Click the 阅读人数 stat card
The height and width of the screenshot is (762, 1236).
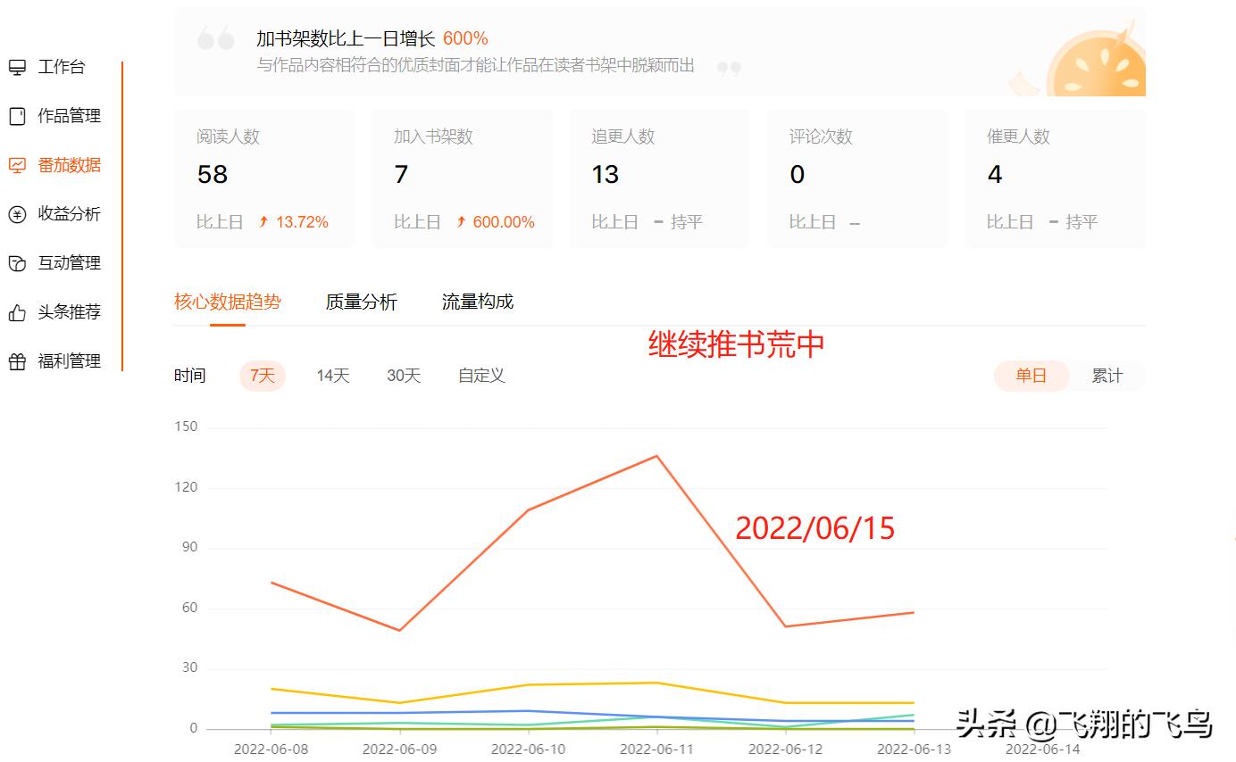click(264, 178)
